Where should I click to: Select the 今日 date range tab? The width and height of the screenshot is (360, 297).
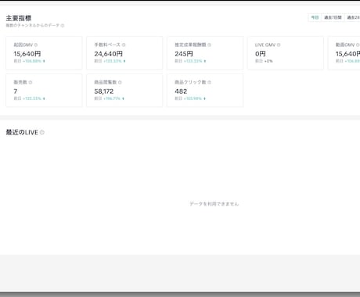315,17
